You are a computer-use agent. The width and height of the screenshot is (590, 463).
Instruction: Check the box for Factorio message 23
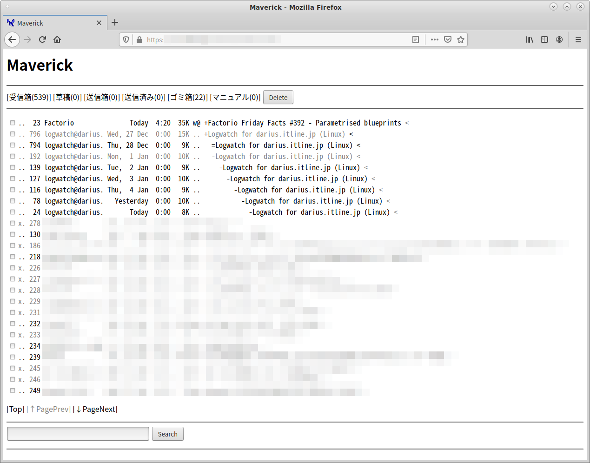(x=13, y=123)
